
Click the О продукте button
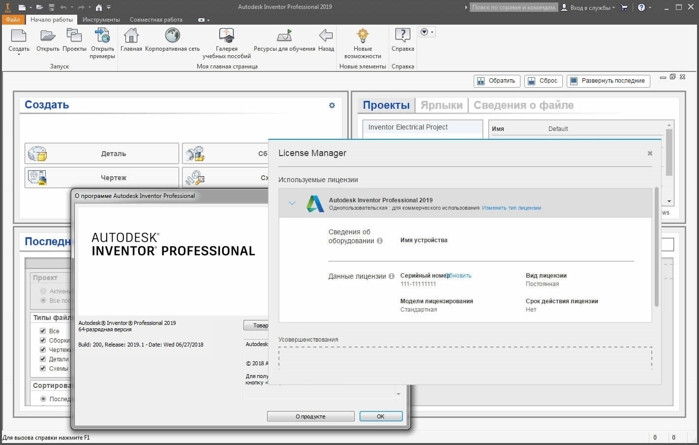(310, 416)
